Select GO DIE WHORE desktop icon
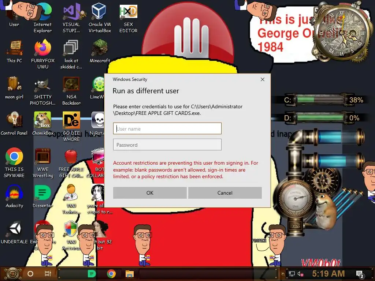 coord(71,126)
